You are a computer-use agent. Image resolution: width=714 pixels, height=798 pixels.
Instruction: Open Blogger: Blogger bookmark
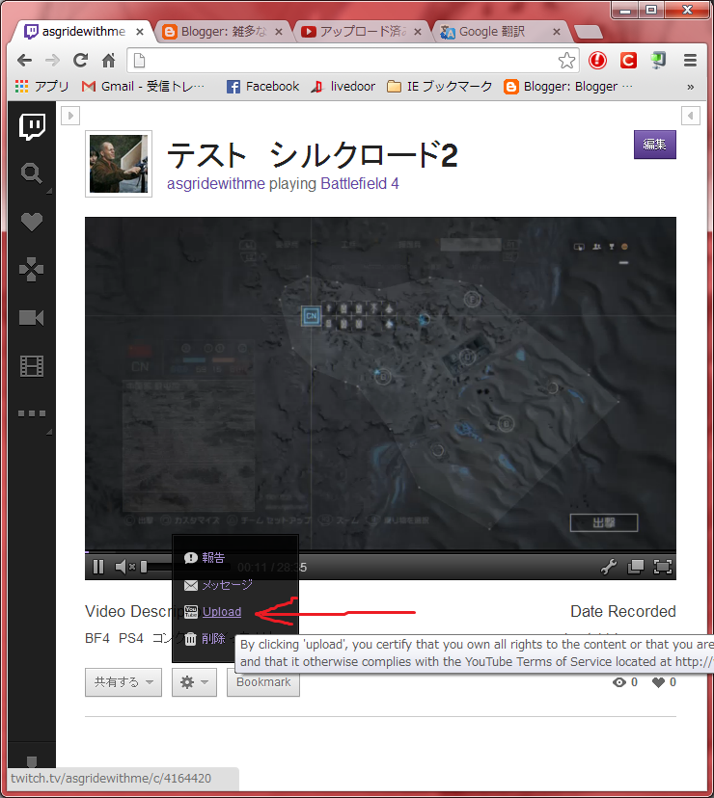click(568, 87)
